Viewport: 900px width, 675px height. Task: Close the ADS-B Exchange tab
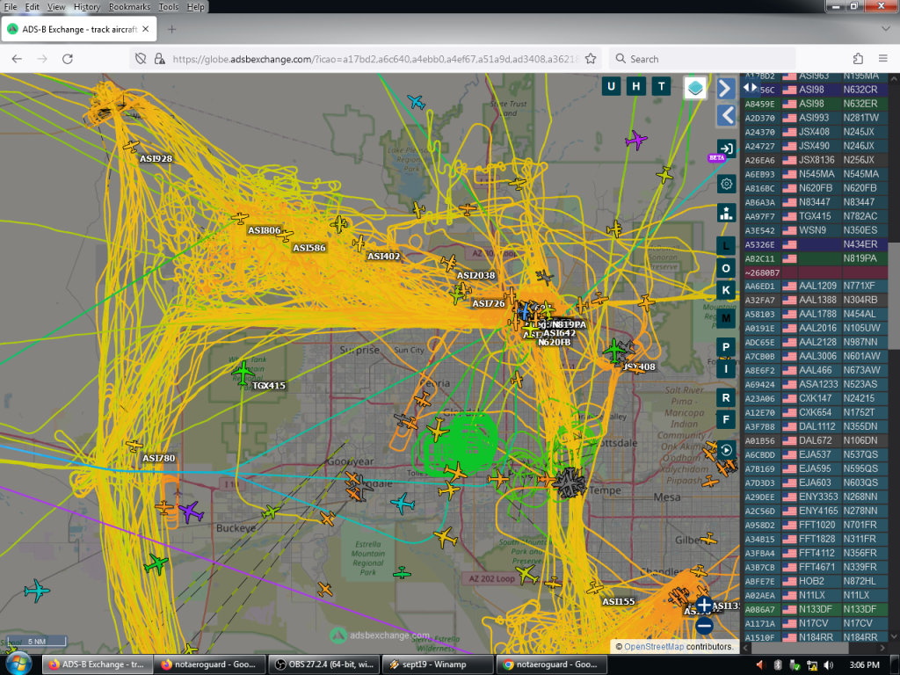click(x=146, y=29)
